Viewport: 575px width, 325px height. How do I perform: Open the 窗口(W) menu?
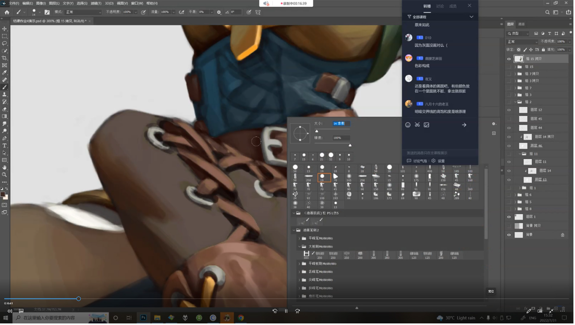[137, 3]
